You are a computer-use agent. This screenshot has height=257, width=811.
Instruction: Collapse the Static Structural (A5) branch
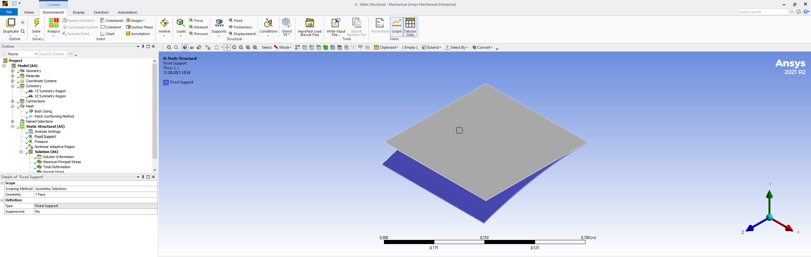13,126
